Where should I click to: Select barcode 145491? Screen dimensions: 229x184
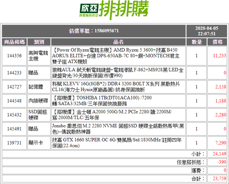click(x=14, y=129)
